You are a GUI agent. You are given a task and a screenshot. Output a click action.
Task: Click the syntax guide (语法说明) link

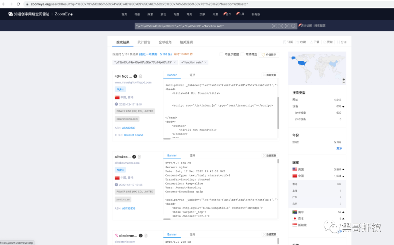306,26
